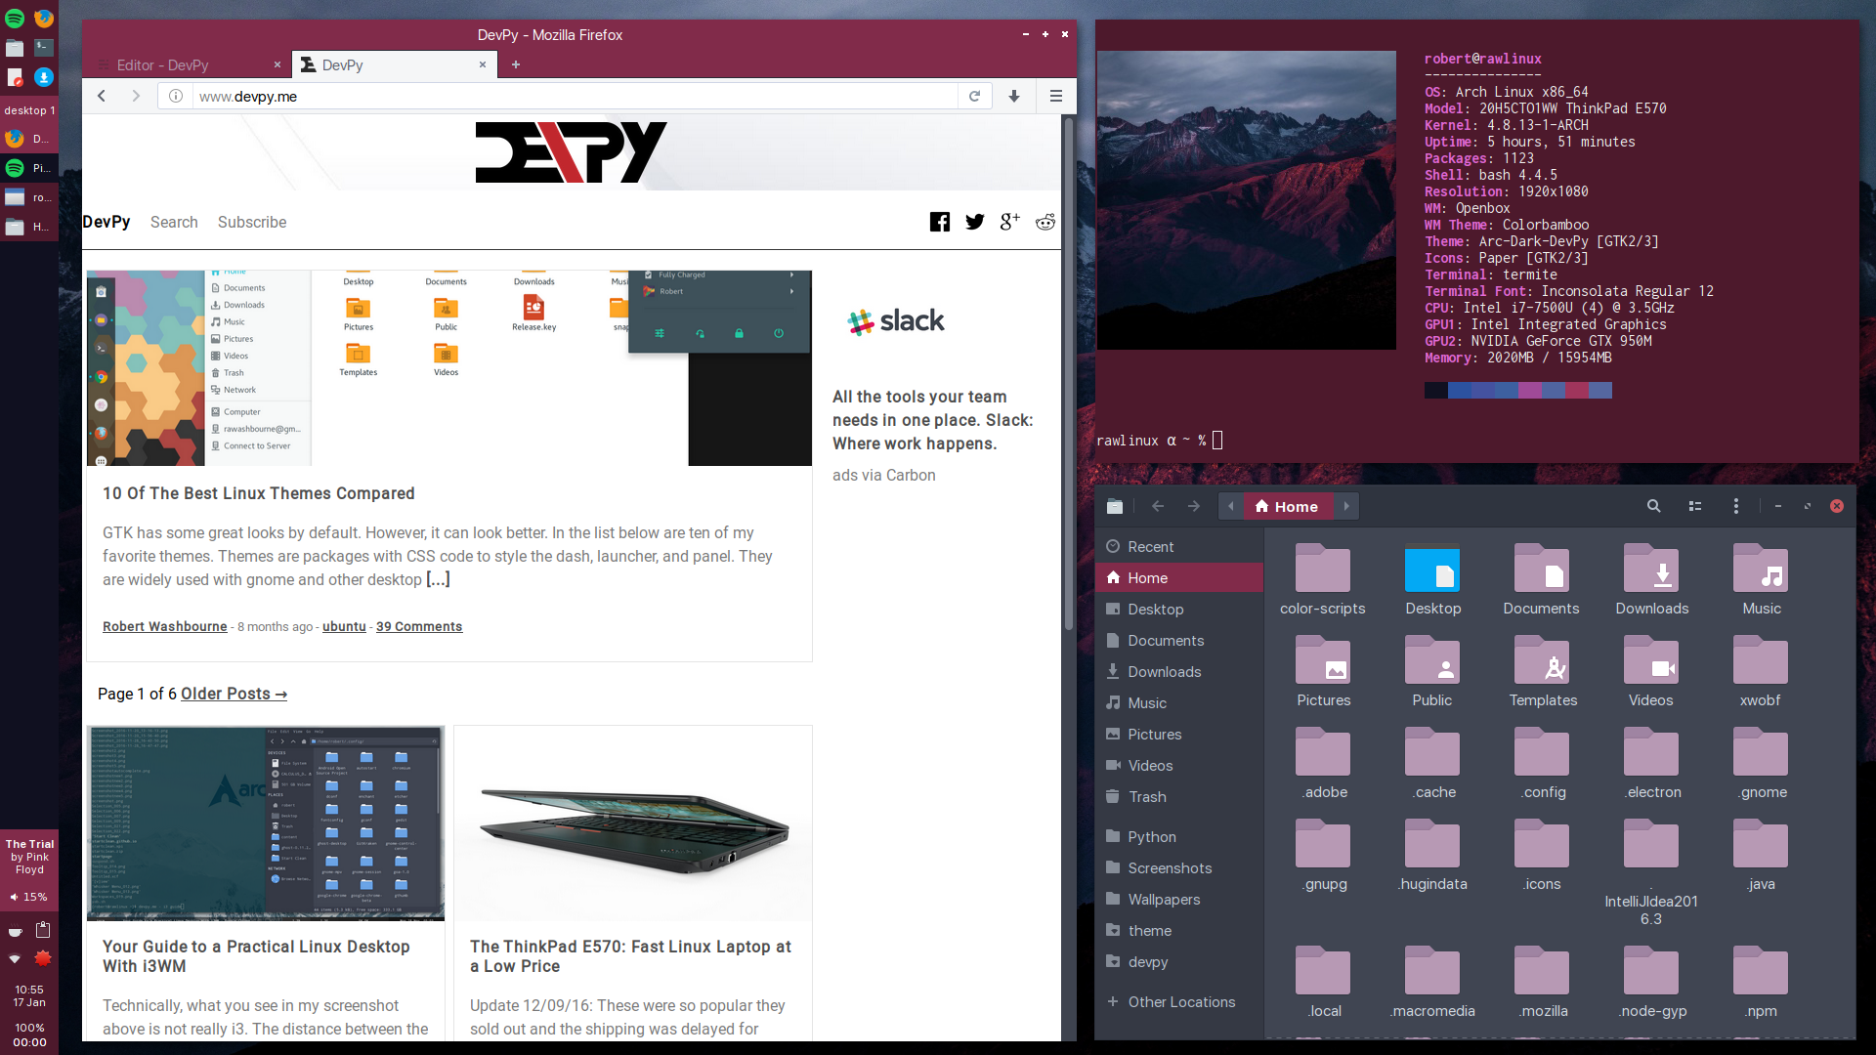Open the Reddit icon link
Screen dimensions: 1876x1055
[1045, 222]
